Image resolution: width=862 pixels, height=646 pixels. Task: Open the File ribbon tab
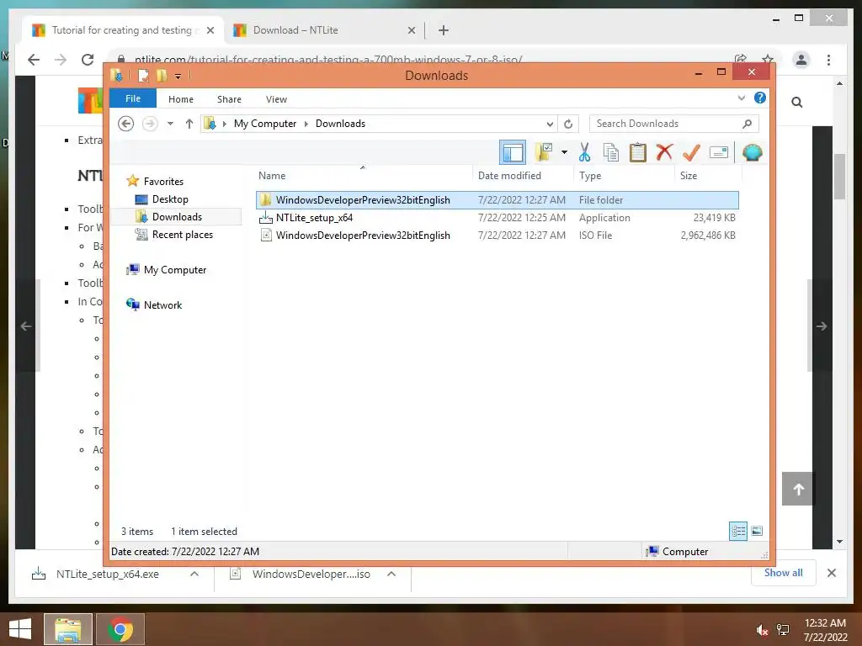133,98
